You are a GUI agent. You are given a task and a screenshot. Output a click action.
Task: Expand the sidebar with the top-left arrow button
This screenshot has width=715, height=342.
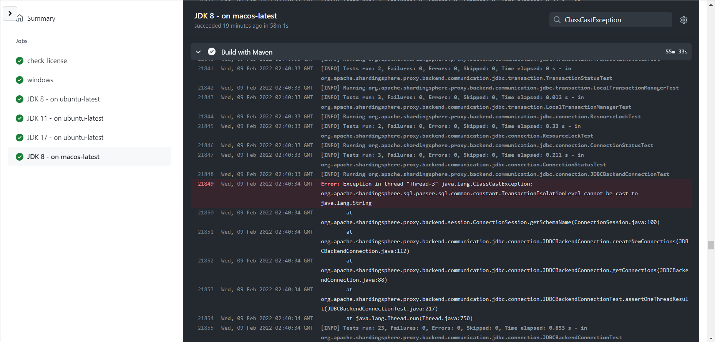point(10,13)
